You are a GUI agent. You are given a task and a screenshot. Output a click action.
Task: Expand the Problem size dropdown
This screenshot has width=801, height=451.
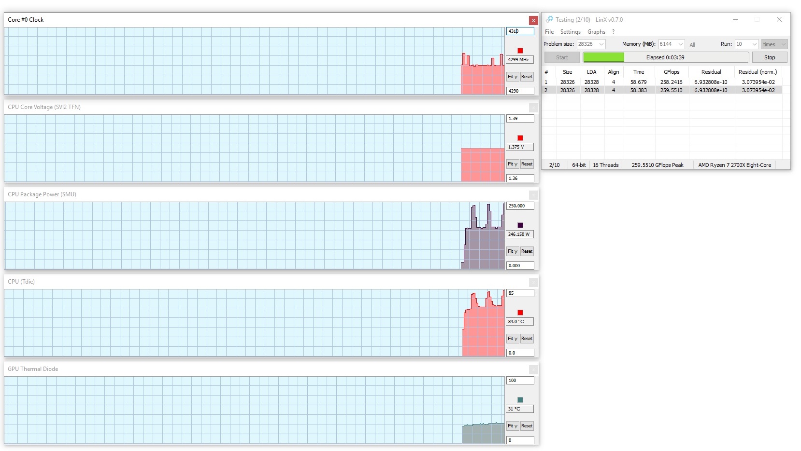tap(601, 44)
